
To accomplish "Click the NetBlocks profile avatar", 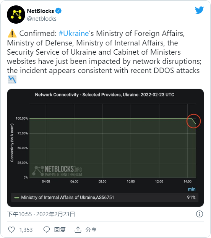I will (16, 15).
